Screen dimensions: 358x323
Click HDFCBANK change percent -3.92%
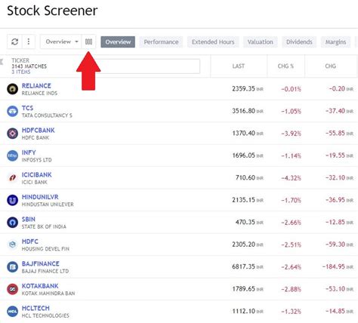pyautogui.click(x=291, y=134)
